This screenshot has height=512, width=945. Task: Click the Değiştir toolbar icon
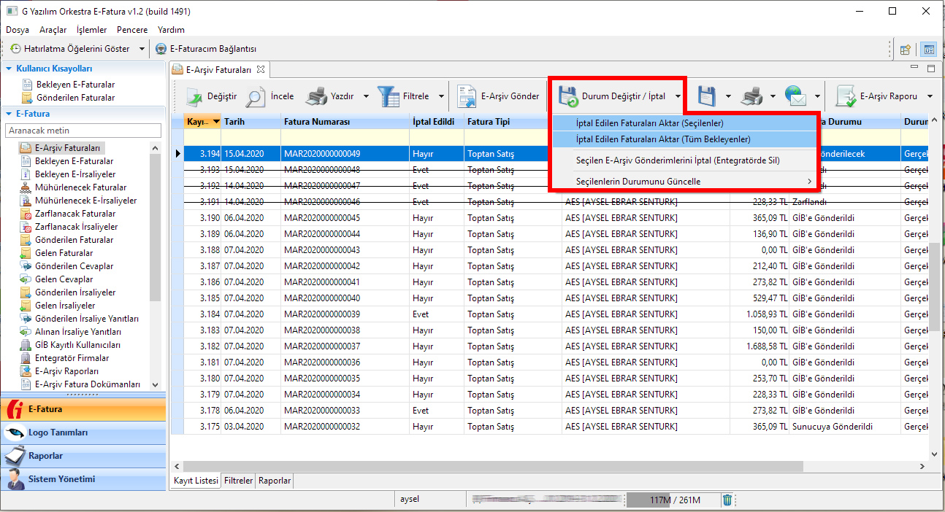click(194, 96)
